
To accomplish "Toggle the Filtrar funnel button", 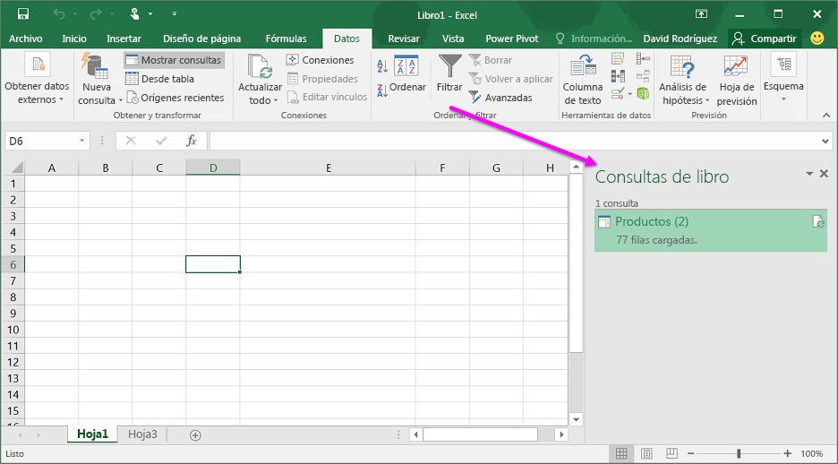I will point(449,73).
